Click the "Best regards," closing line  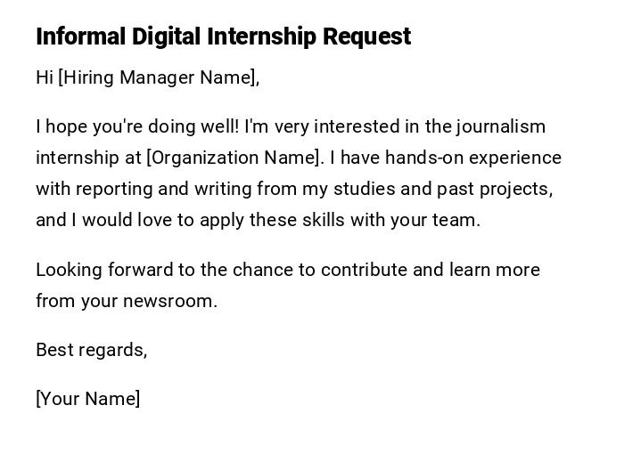click(x=91, y=350)
